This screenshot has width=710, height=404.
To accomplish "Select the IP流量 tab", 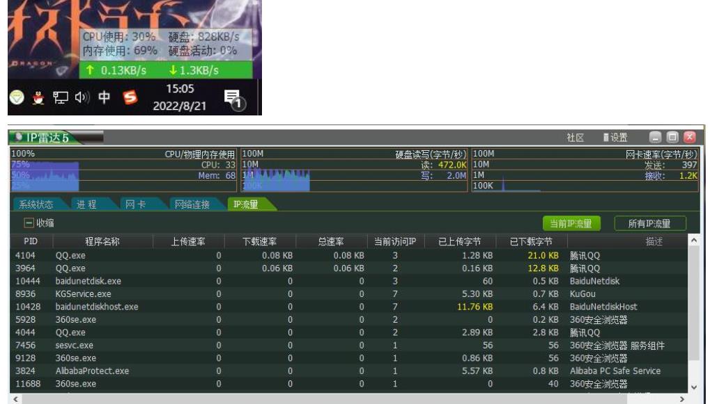I will point(246,204).
